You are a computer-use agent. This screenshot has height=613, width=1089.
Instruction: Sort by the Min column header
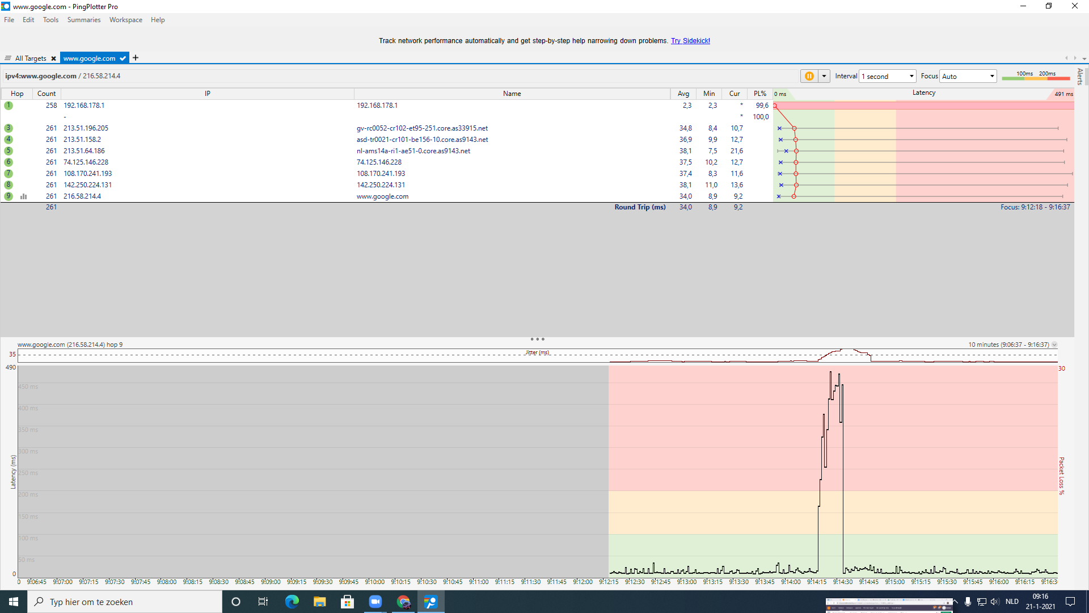tap(709, 94)
